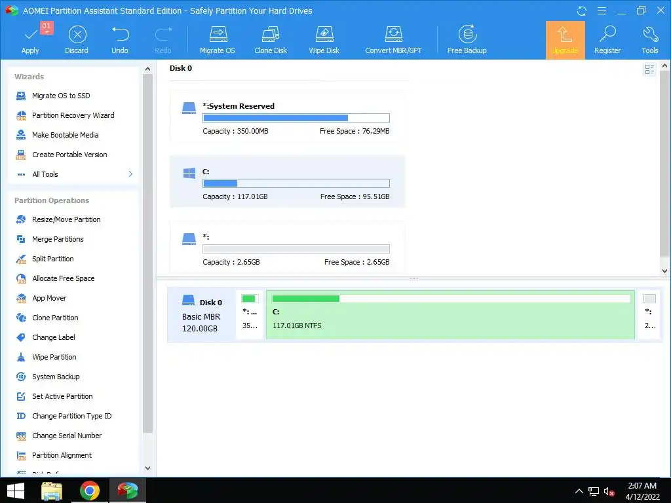Click partition list scrollbar down arrow

tap(664, 270)
